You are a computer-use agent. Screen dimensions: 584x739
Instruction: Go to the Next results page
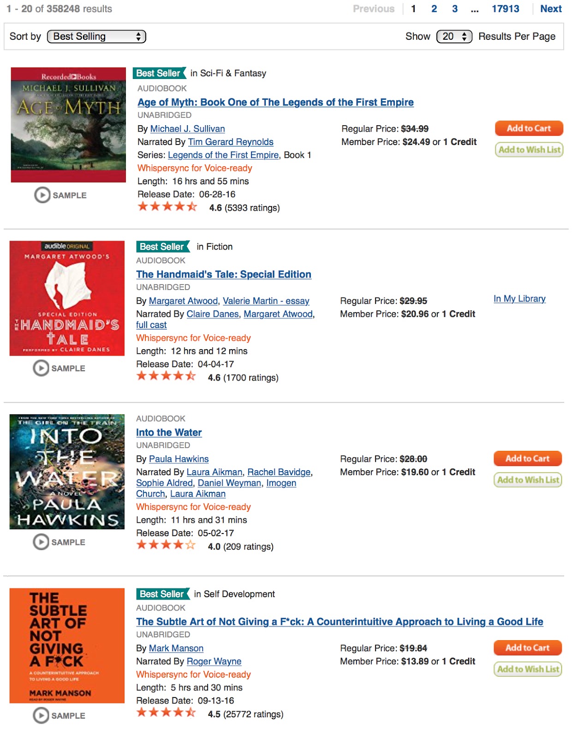(551, 9)
